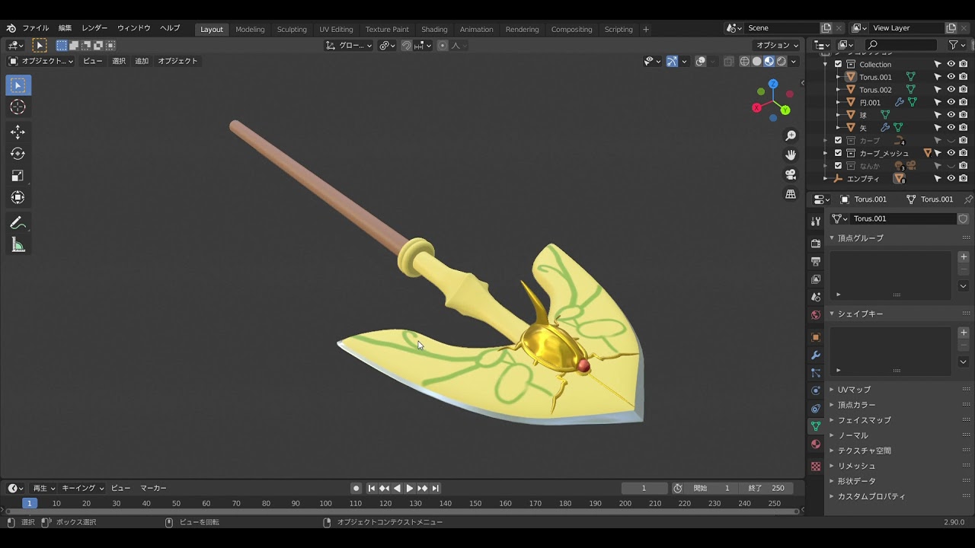Open the キーイング timeline dropdown
The height and width of the screenshot is (548, 975).
(82, 489)
